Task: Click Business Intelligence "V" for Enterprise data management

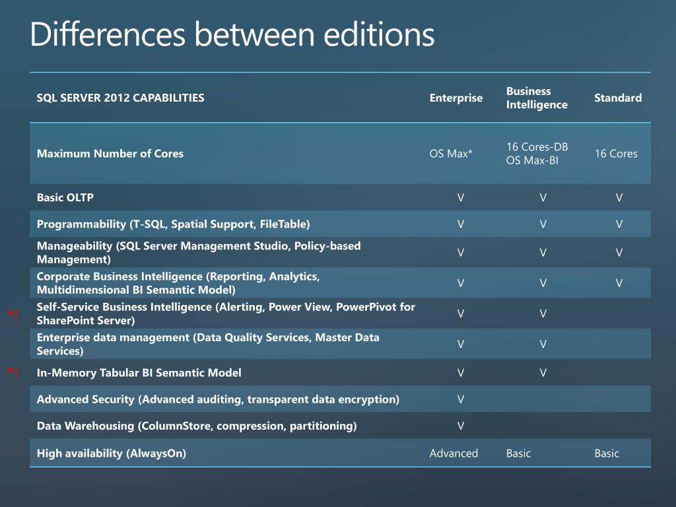Action: pos(543,345)
